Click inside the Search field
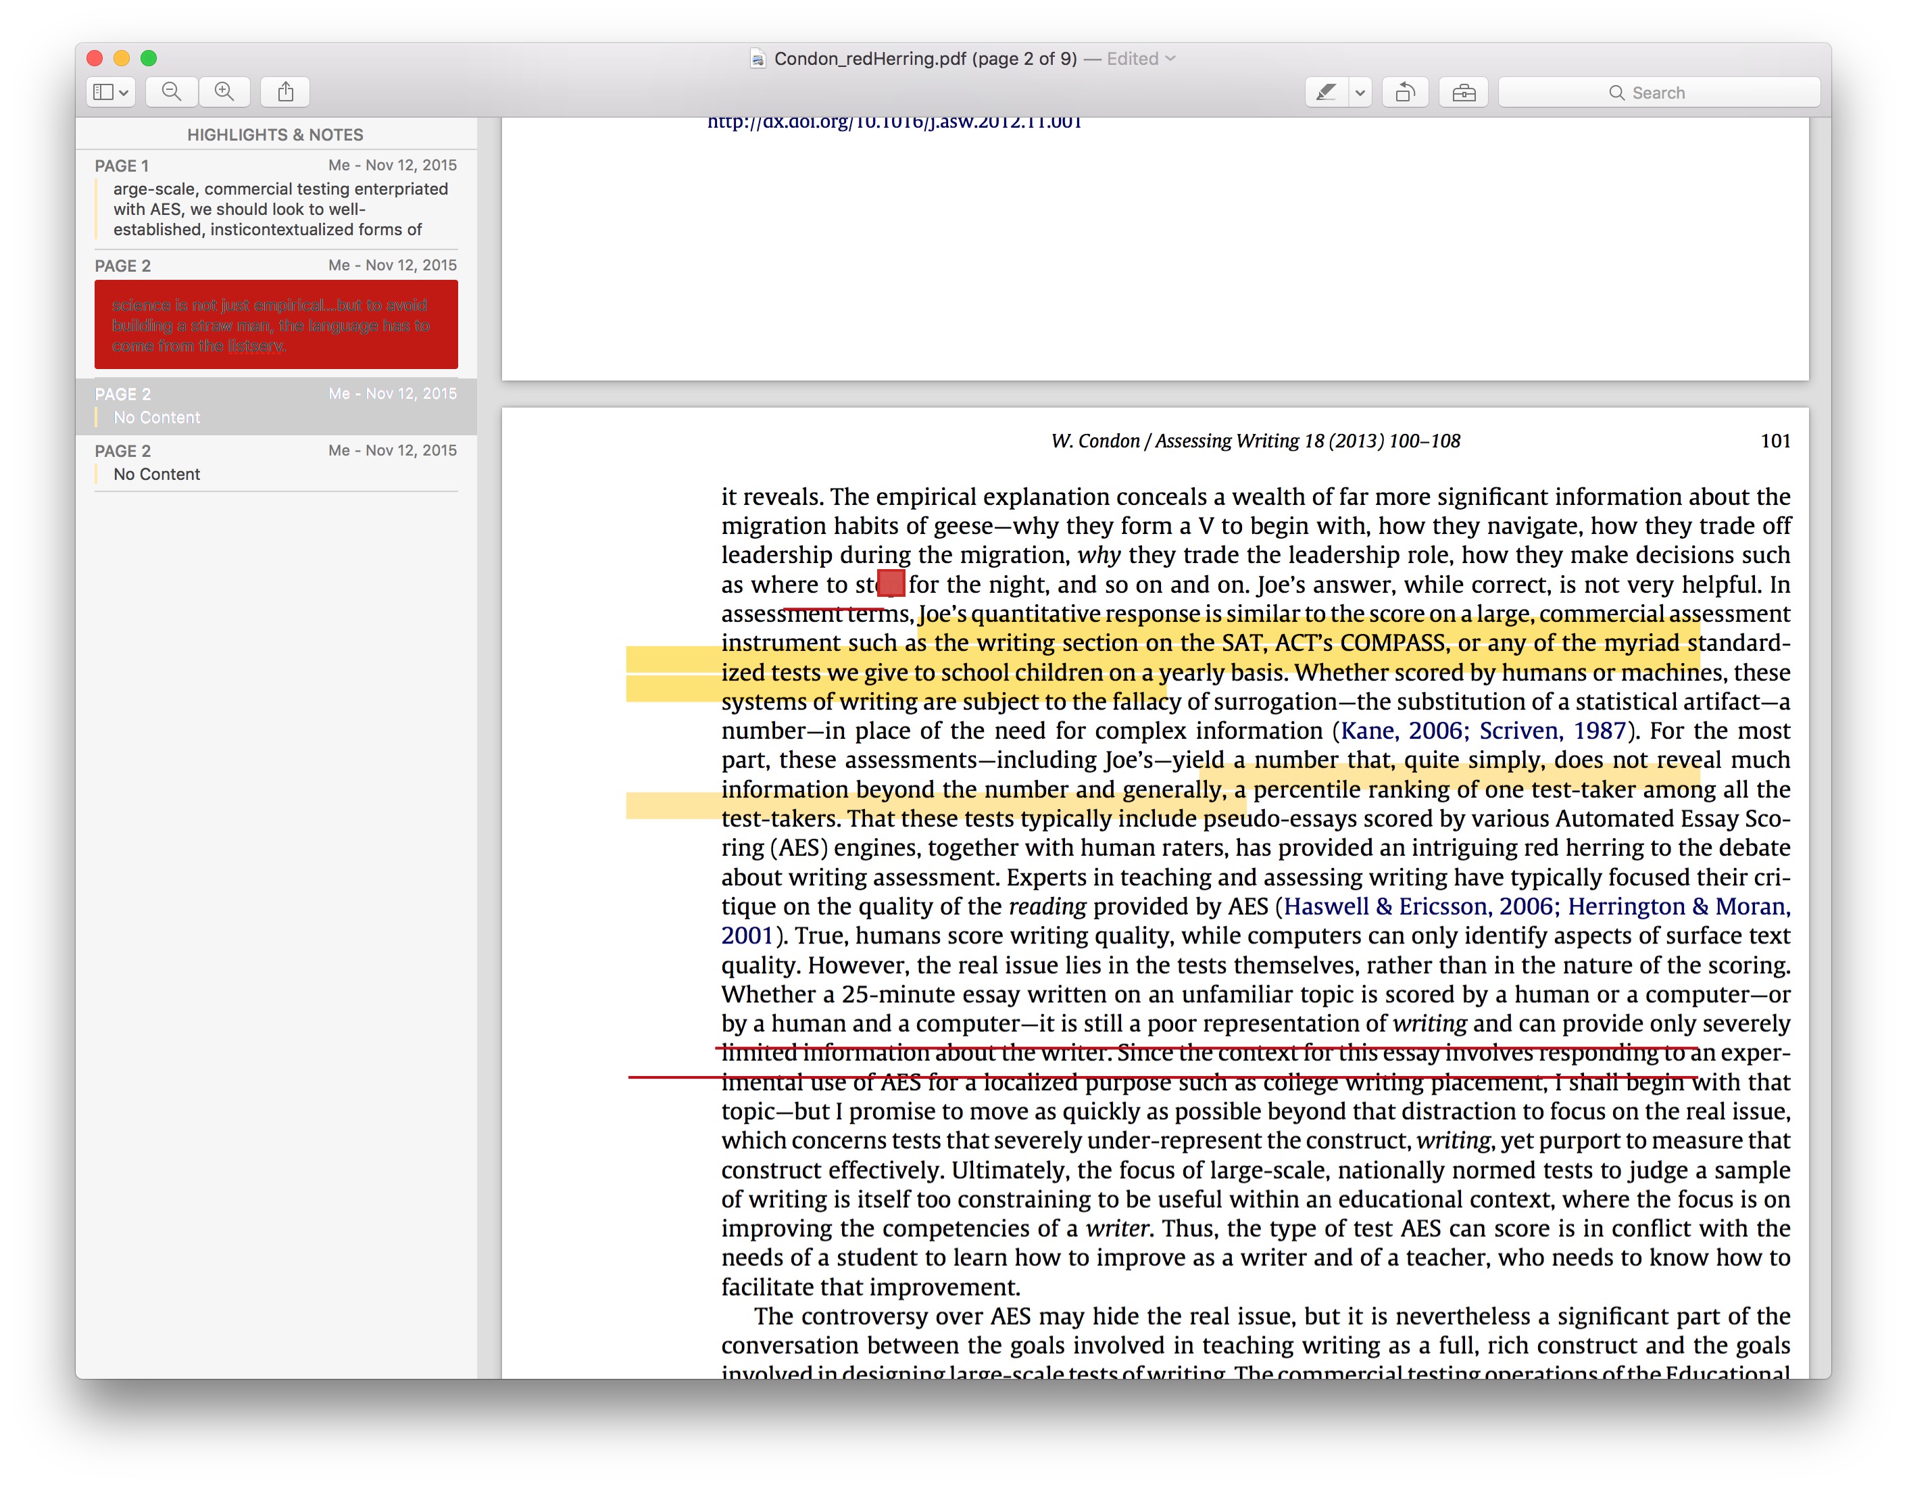1907x1487 pixels. [x=1659, y=92]
